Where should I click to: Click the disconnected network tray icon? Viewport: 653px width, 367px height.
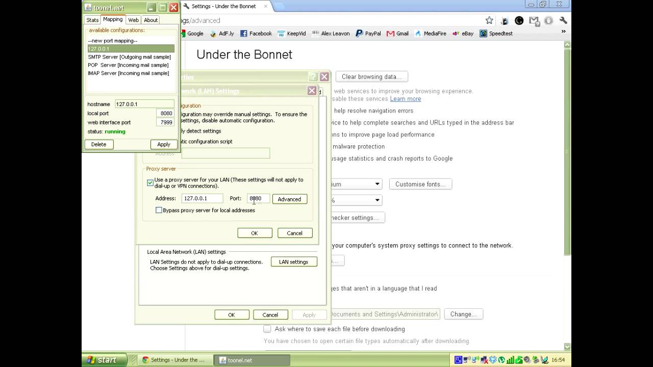(484, 360)
